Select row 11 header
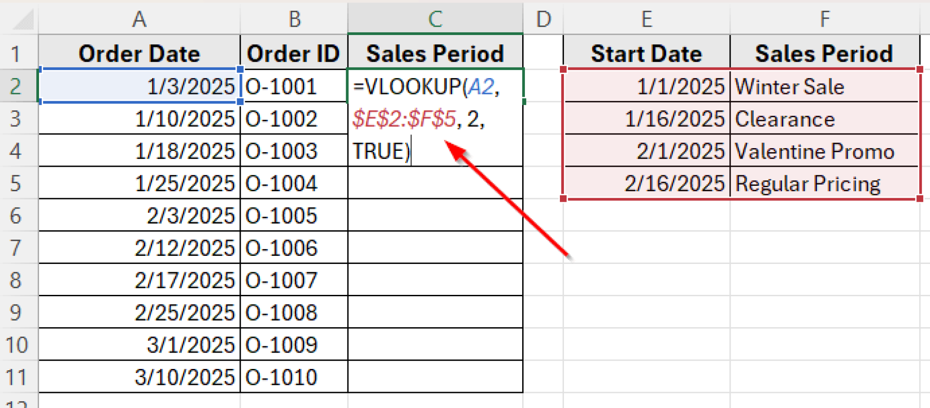This screenshot has width=930, height=408. pos(16,377)
